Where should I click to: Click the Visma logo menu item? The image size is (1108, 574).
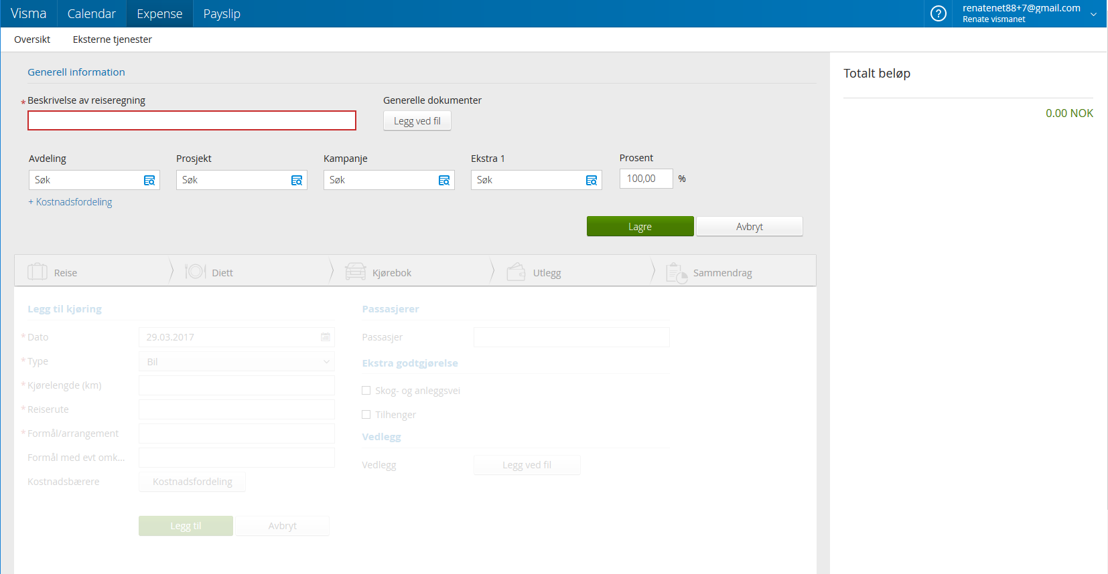click(29, 13)
